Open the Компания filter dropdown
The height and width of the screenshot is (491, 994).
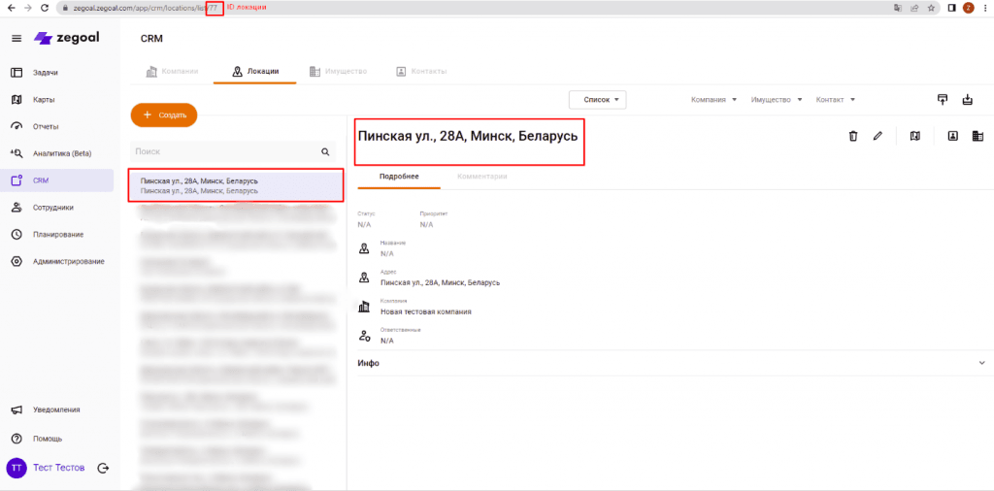pyautogui.click(x=714, y=99)
